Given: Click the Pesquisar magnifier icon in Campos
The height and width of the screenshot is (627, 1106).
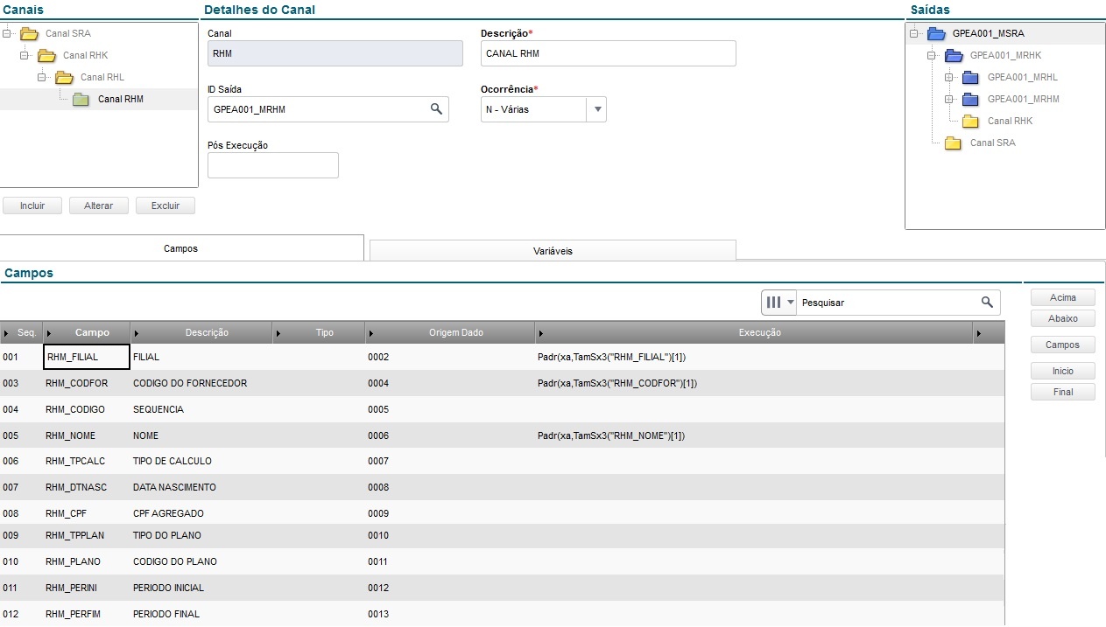Looking at the screenshot, I should 987,303.
